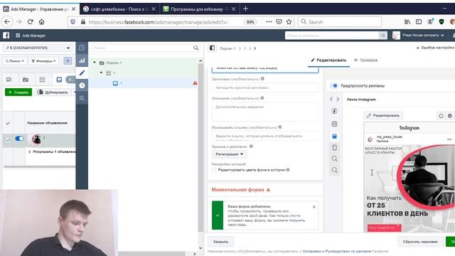Screen dimensions: 455x256
Task: Collapse the dark sidebar with the top arrow icon
Action: pyautogui.click(x=82, y=48)
